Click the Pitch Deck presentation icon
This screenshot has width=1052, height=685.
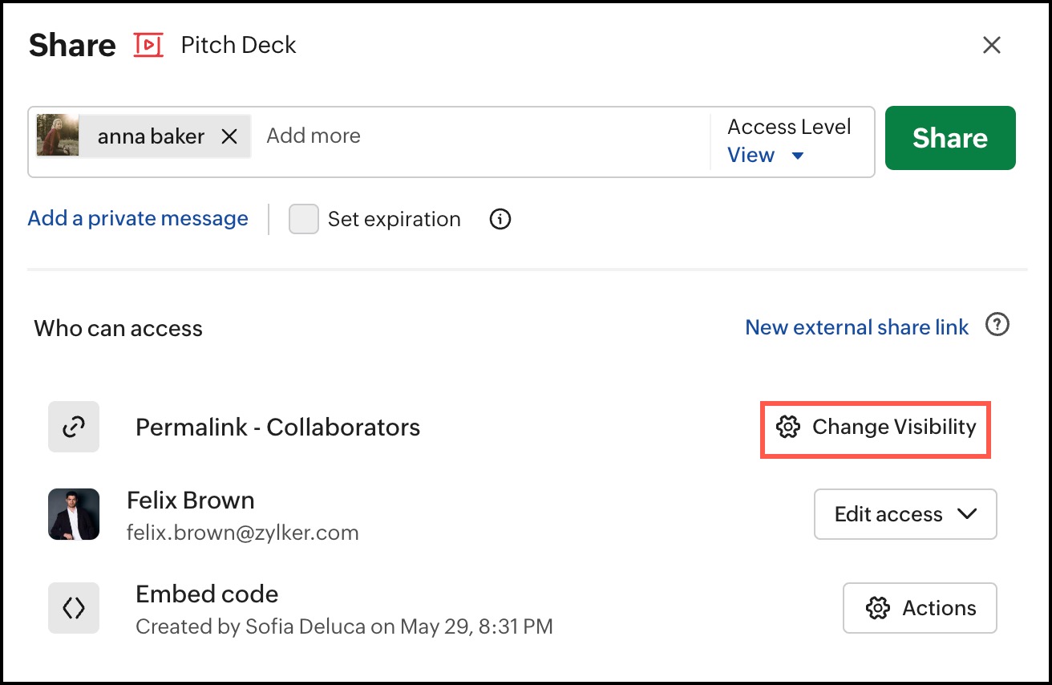click(x=148, y=45)
